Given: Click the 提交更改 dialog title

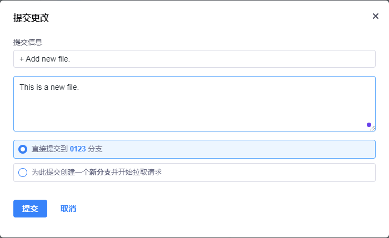Looking at the screenshot, I should [31, 18].
